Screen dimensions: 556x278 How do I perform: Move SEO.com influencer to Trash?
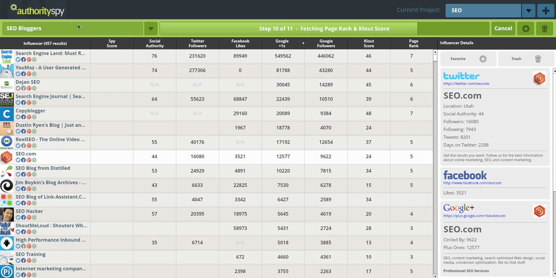[526, 59]
